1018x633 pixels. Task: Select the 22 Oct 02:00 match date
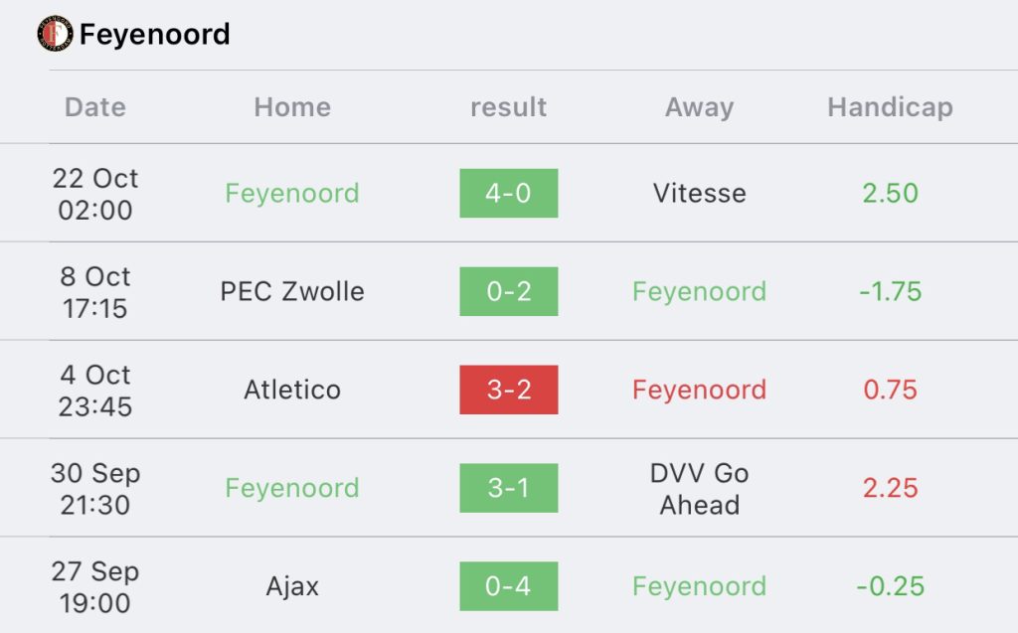coord(95,194)
